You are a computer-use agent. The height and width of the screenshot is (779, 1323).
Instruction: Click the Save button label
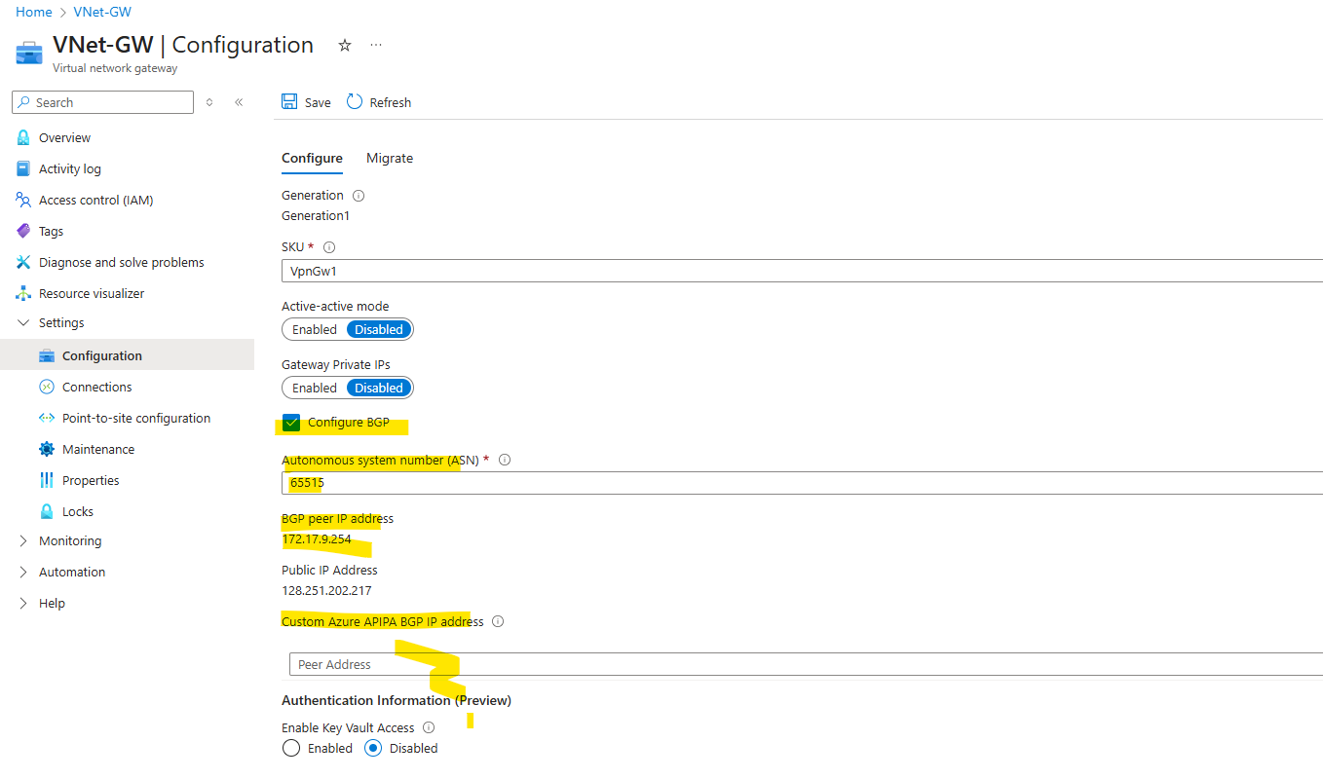pyautogui.click(x=318, y=103)
